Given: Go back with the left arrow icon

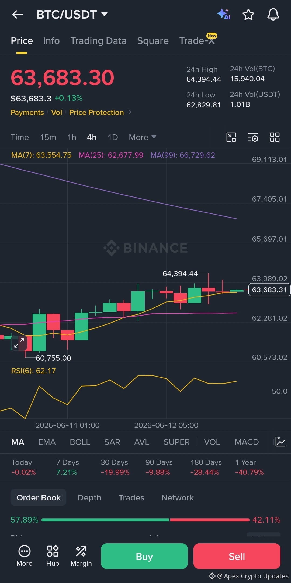Looking at the screenshot, I should 18,15.
